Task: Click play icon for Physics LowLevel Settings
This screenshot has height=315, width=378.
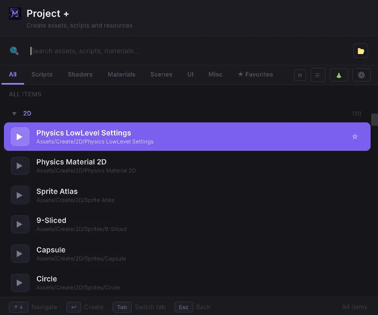Action: point(20,137)
